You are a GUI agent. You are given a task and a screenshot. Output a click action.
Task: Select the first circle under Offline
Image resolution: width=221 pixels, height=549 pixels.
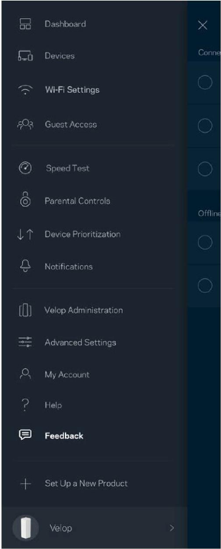pyautogui.click(x=205, y=242)
